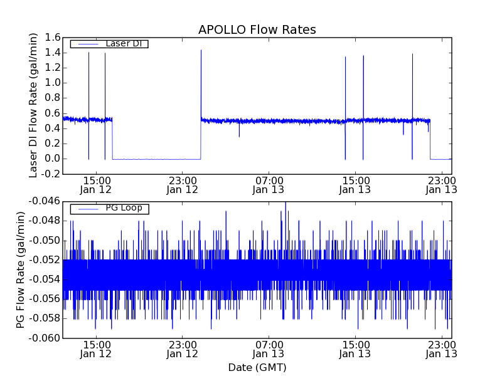The height and width of the screenshot is (376, 502).
Task: Click the -0.058 tick on the PG axis
Action: [x=45, y=318]
